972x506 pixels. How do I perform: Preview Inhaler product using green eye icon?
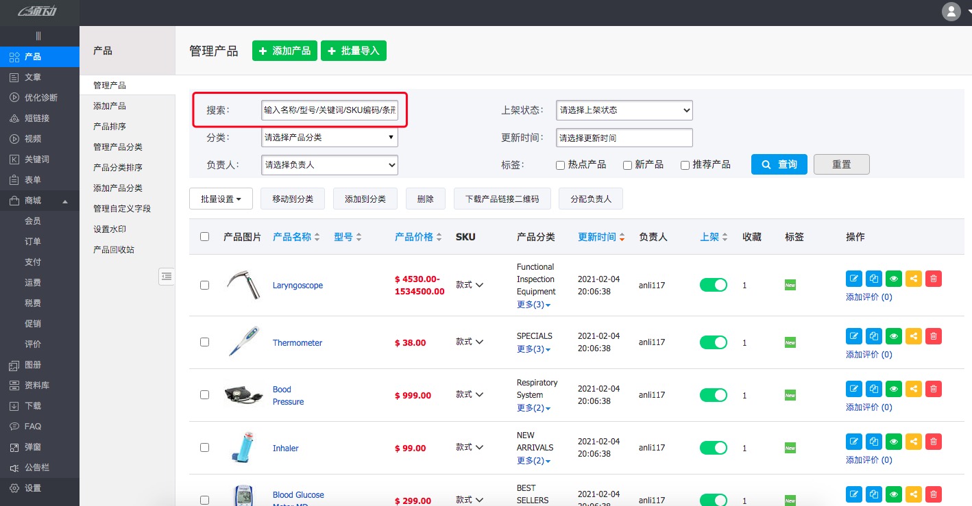click(893, 442)
